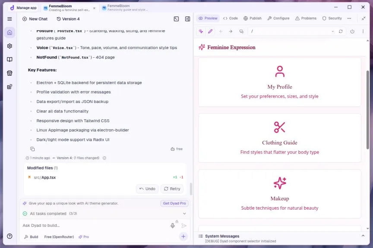Open the Build mode selector
This screenshot has height=248, width=373.
[x=31, y=237]
